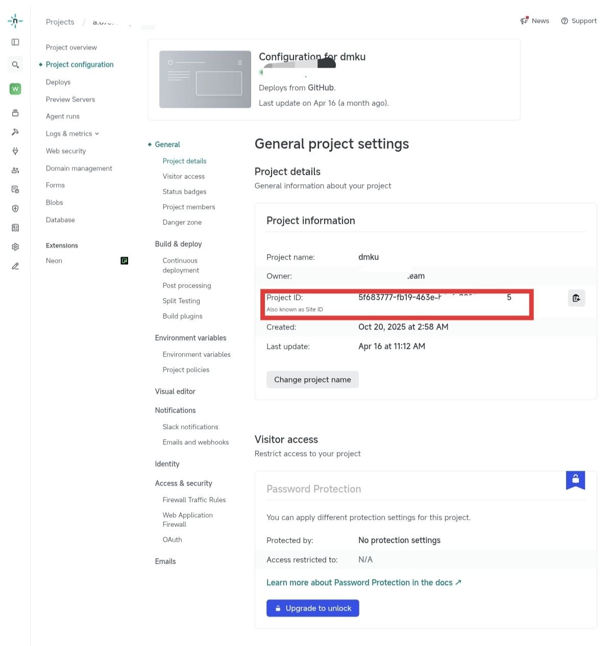
Task: Open Emails and webhooks settings
Action: click(196, 442)
